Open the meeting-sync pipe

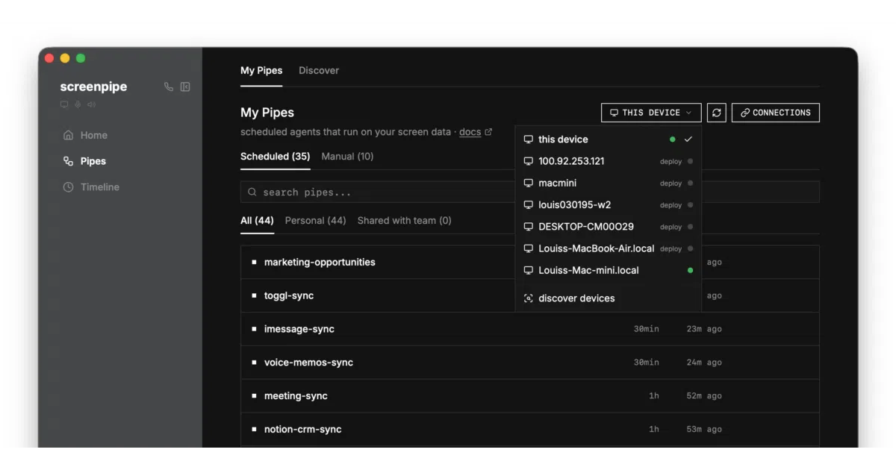coord(529,396)
